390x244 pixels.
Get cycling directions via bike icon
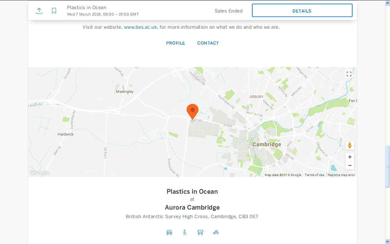(x=216, y=232)
